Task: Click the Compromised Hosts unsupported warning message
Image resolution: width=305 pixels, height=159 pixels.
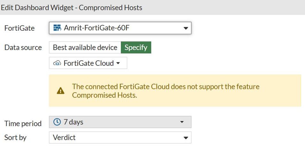Action: click(x=166, y=91)
